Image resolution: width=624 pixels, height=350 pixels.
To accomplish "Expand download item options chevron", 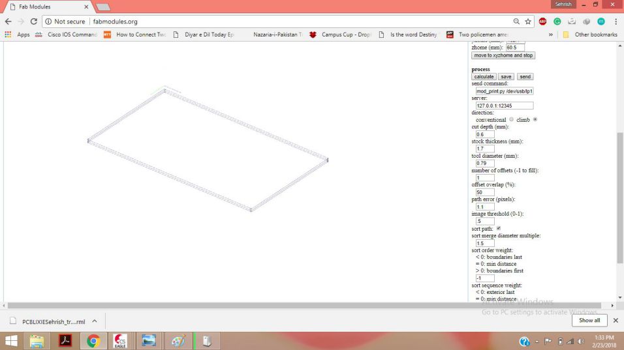I will point(95,321).
